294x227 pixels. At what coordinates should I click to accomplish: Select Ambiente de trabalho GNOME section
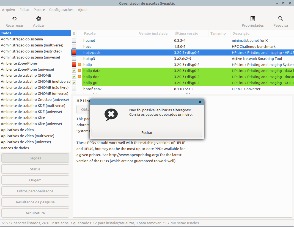point(35,75)
